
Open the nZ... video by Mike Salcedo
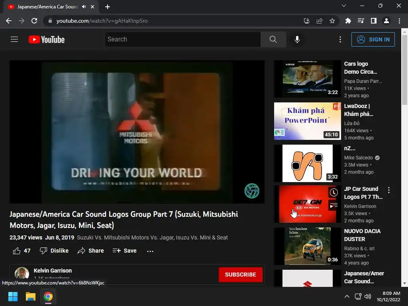(307, 163)
